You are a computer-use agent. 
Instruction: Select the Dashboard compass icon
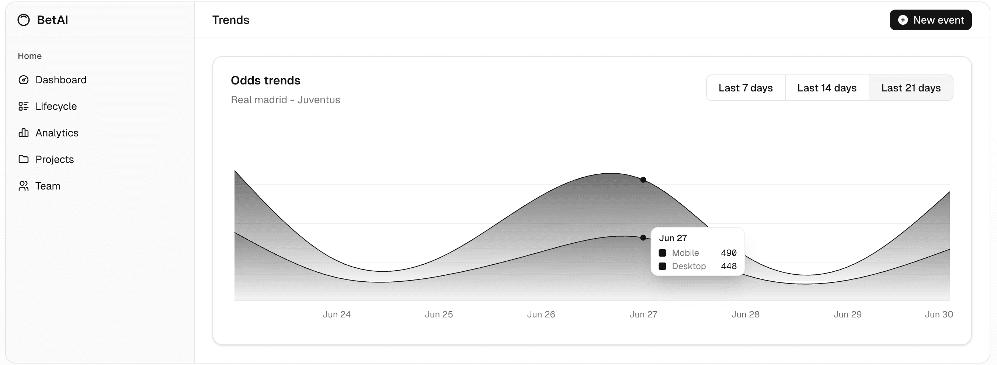pyautogui.click(x=24, y=80)
